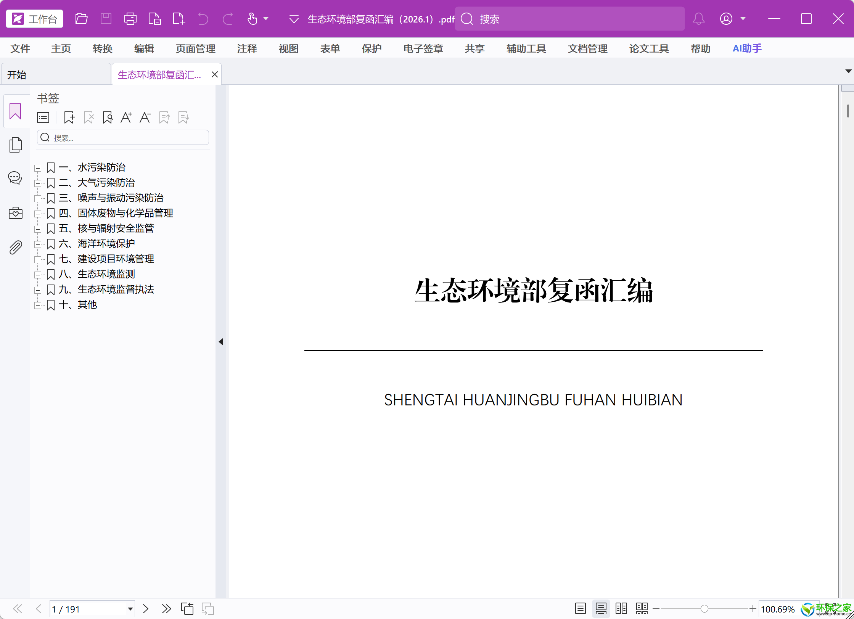
Task: Print the document via printer icon
Action: 130,19
